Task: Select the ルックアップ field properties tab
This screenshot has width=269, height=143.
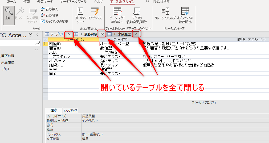Action: 70,111
